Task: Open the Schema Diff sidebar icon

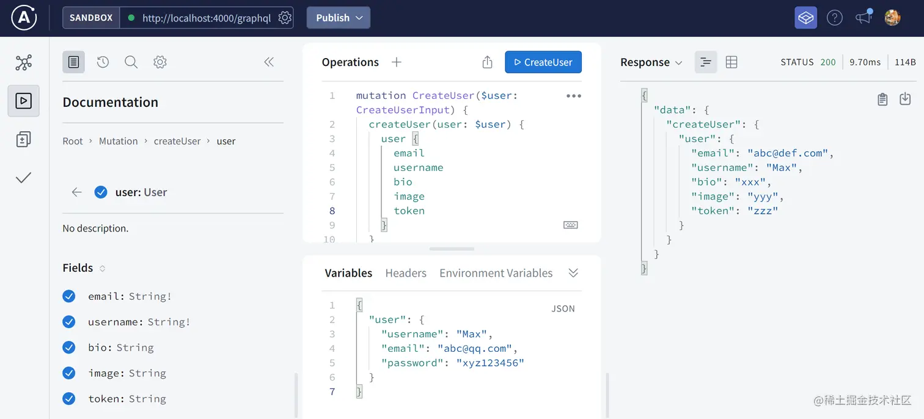Action: (24, 139)
